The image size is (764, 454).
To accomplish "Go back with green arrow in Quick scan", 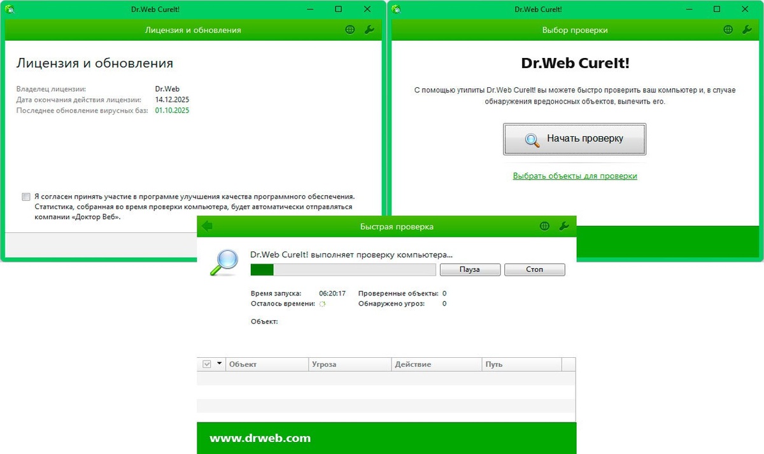I will coord(206,226).
